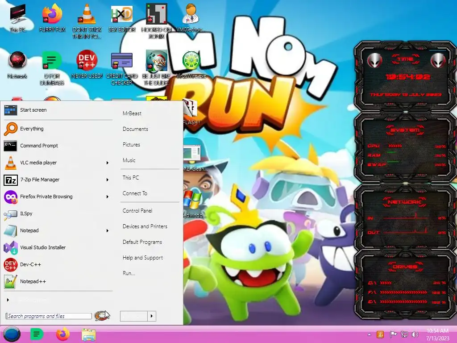Open Control Panel from the start menu
The image size is (457, 343).
[x=137, y=211]
